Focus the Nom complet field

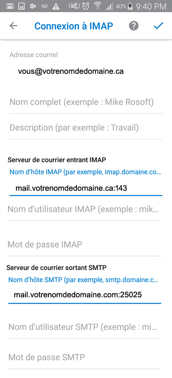[86, 102]
